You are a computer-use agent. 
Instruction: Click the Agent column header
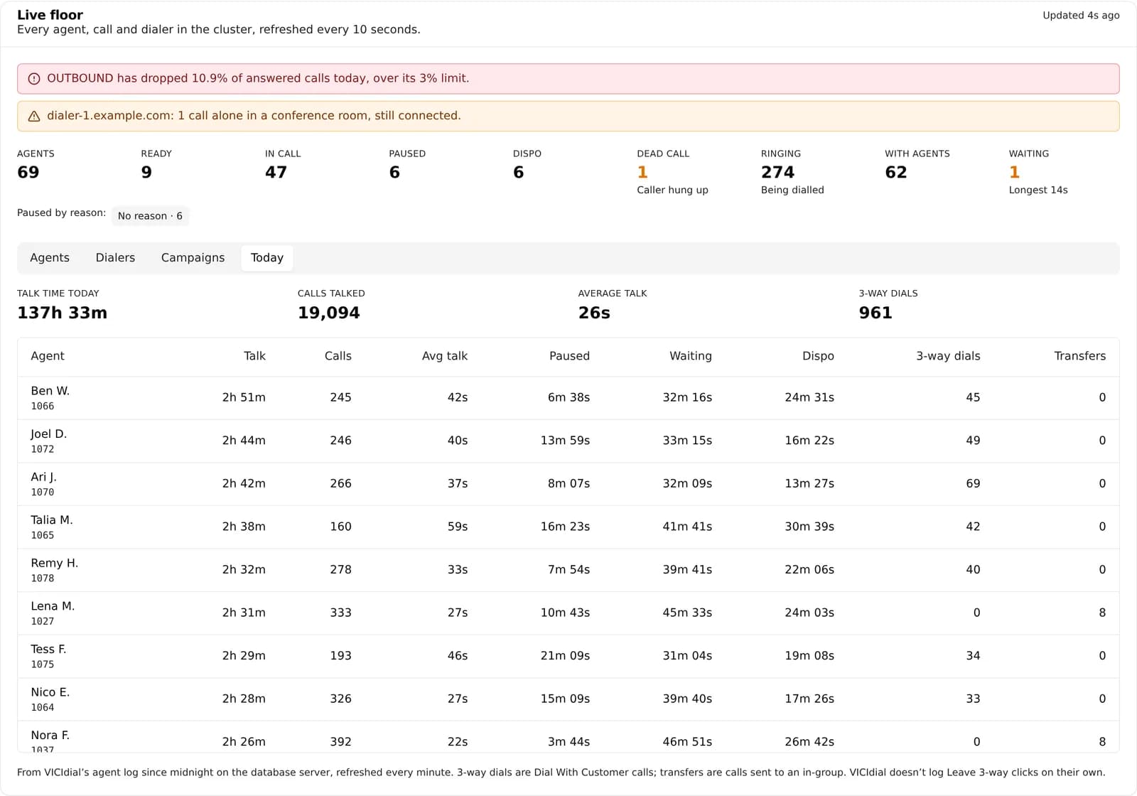coord(48,356)
